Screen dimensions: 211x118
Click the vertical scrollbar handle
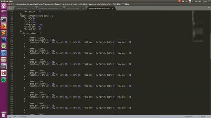pyautogui.click(x=210, y=46)
